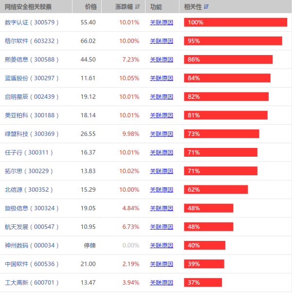
Task: Click the 2.19% change of 中国软件
Action: pos(131,264)
